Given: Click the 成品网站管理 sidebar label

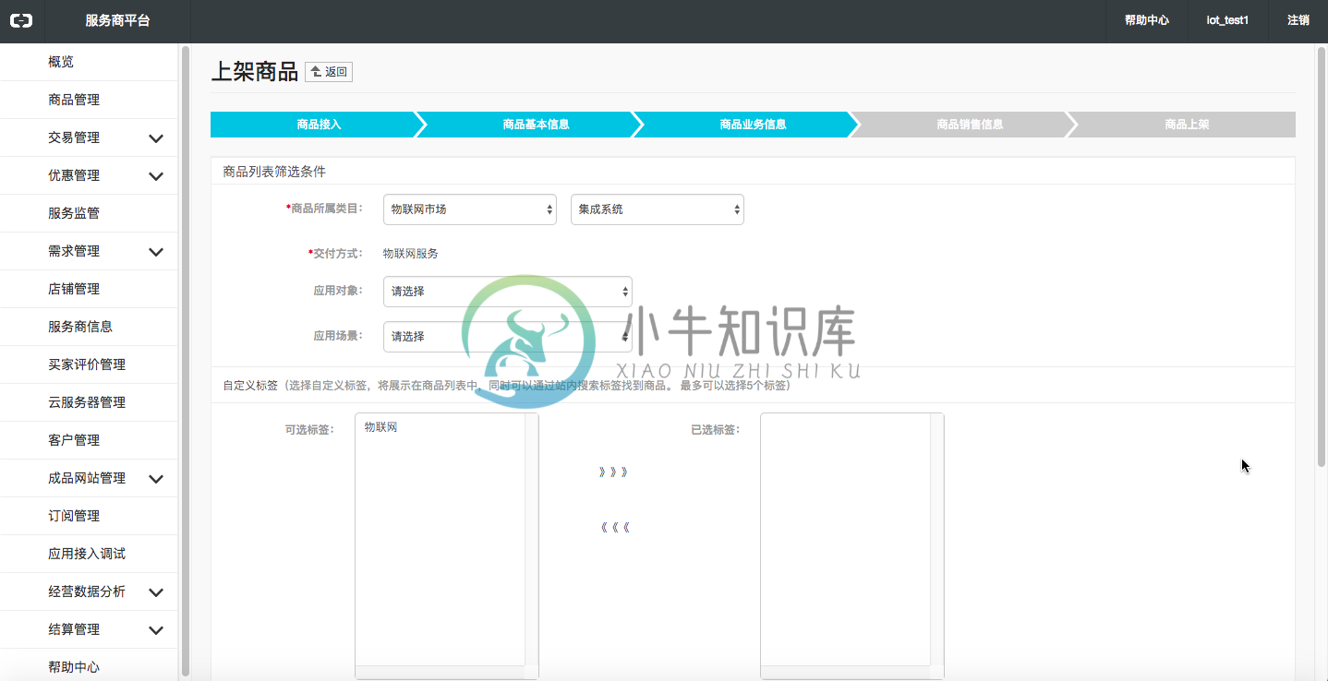Looking at the screenshot, I should tap(87, 478).
